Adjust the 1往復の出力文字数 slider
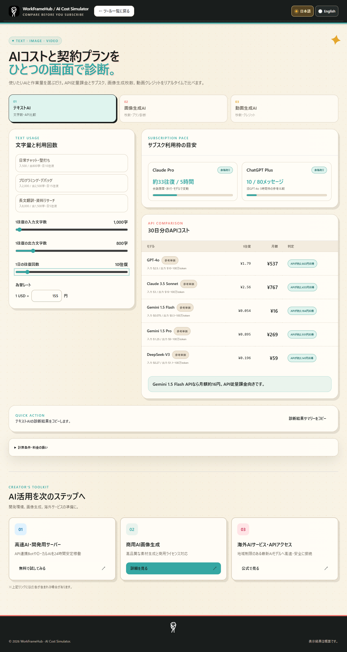The width and height of the screenshot is (347, 652). (72, 251)
